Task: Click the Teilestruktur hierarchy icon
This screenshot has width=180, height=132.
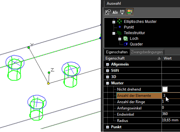Action: 119,33
